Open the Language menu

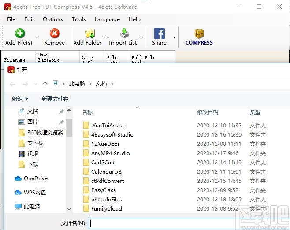[107, 19]
